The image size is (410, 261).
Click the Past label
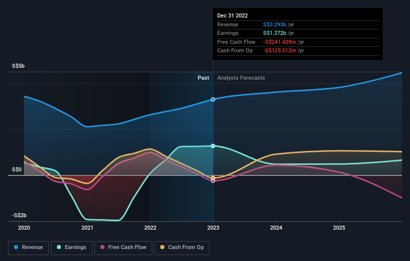203,78
